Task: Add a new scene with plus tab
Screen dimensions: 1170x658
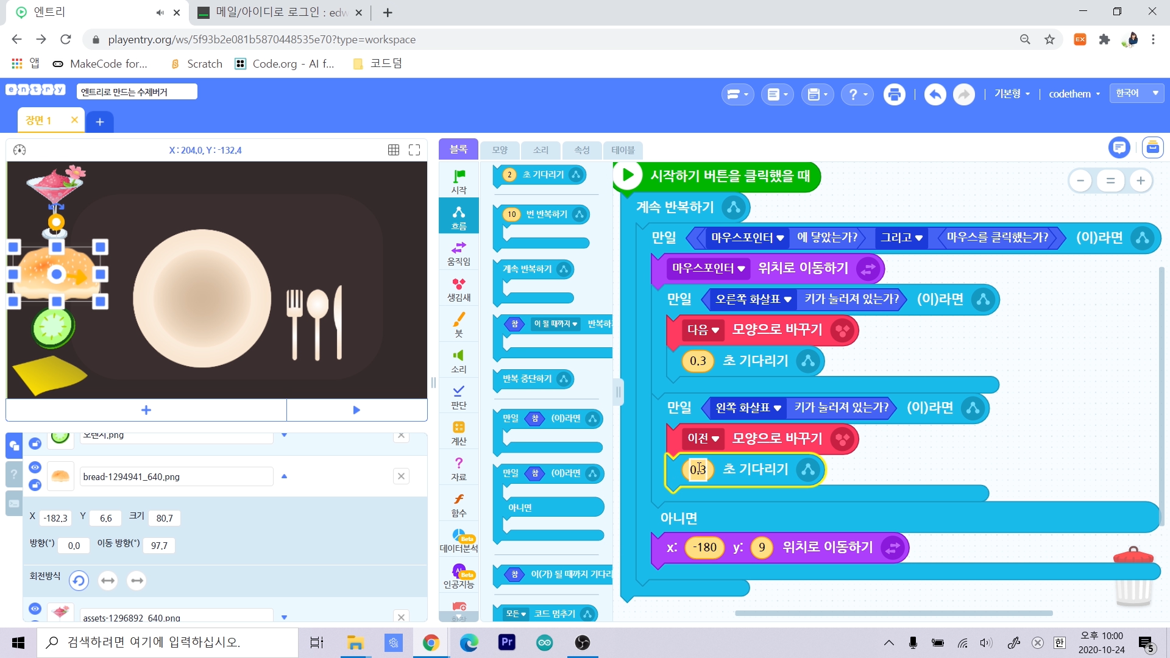Action: pyautogui.click(x=100, y=122)
